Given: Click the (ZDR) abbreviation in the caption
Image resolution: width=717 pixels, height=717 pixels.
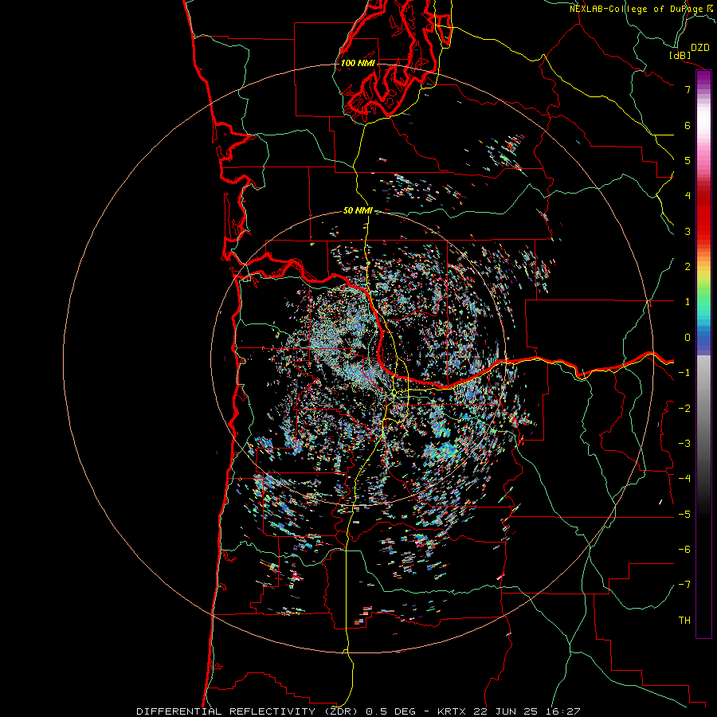Looking at the screenshot, I should (343, 711).
